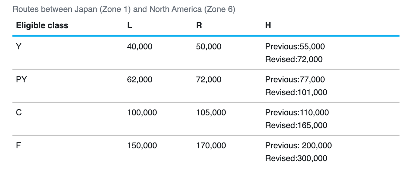Click the 170,000 value for F class

(211, 146)
